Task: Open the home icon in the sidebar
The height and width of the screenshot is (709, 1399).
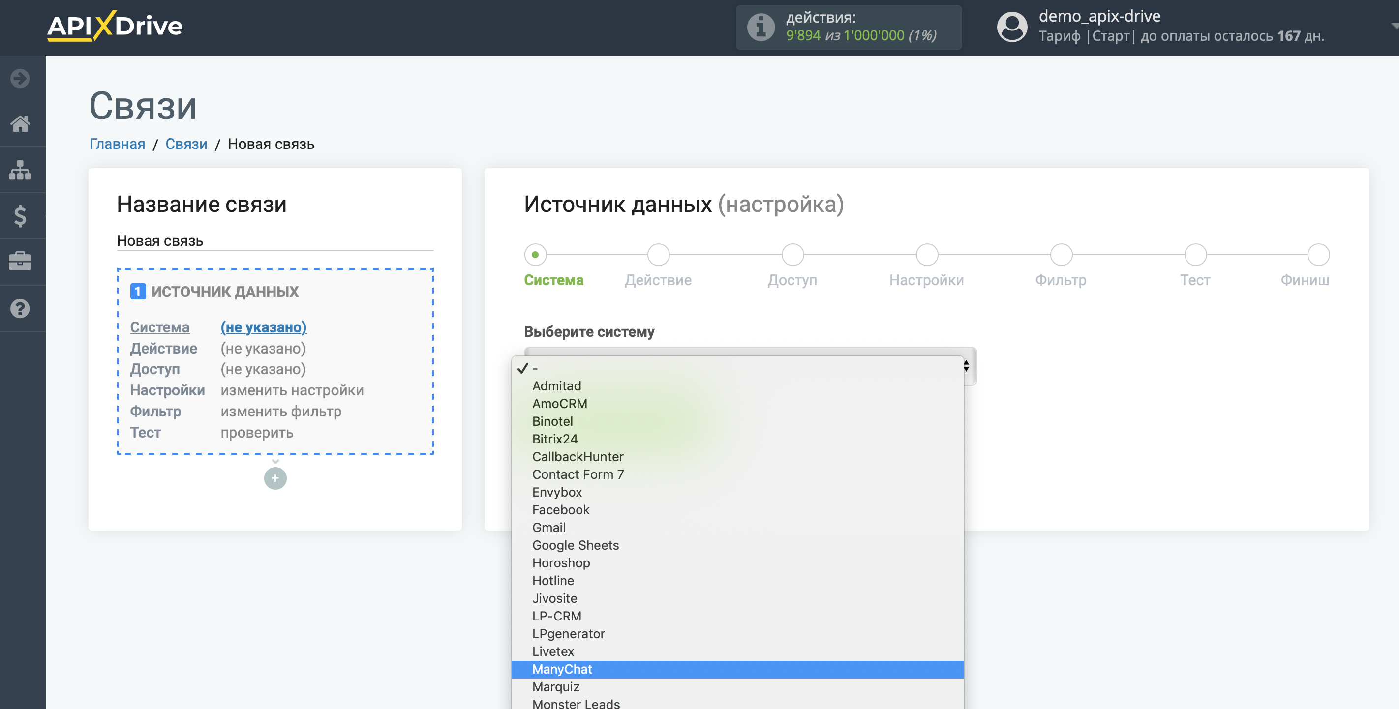Action: click(20, 124)
